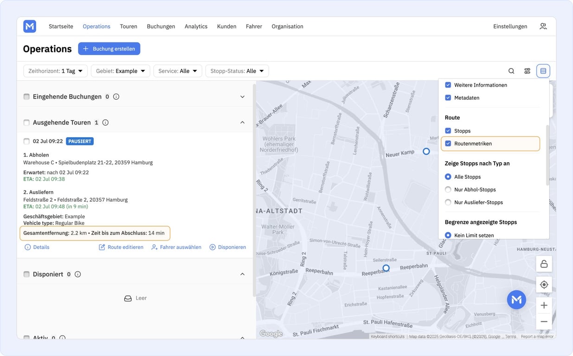Open the round blue M chat button
Screen dimensions: 573x356
pos(516,300)
